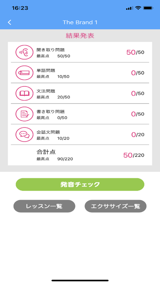This screenshot has height=284, width=160.
Task: Open the エクササイズ一覧 button
Action: 116,206
